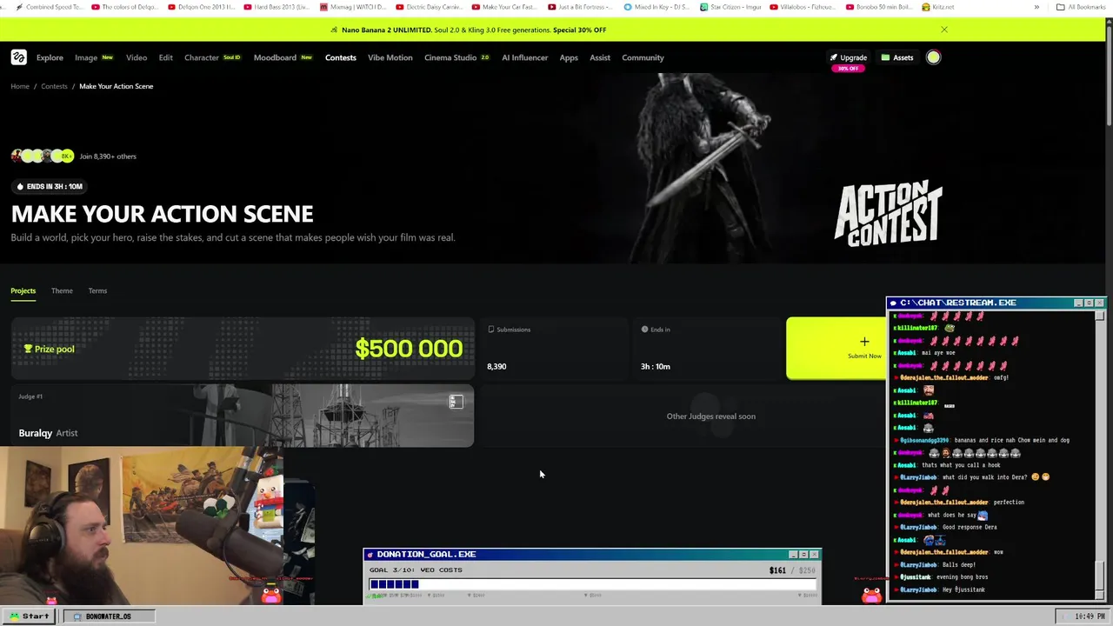Image resolution: width=1113 pixels, height=626 pixels.
Task: Open the Buralqy judge card
Action: click(x=243, y=416)
